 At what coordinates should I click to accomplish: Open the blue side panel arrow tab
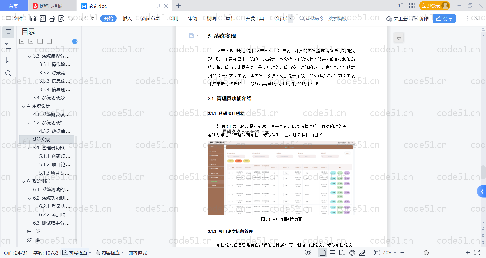click(x=482, y=191)
